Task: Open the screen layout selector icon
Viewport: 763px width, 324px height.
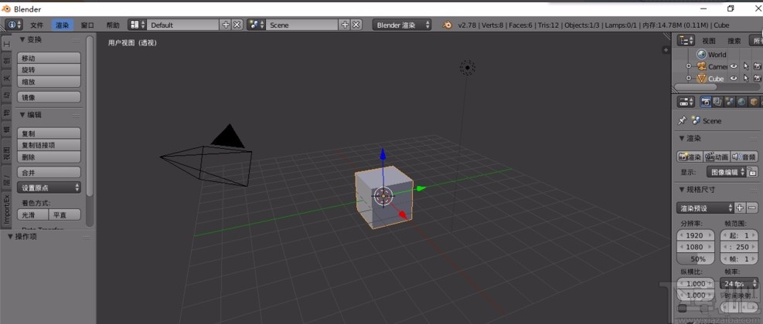Action: [138, 25]
